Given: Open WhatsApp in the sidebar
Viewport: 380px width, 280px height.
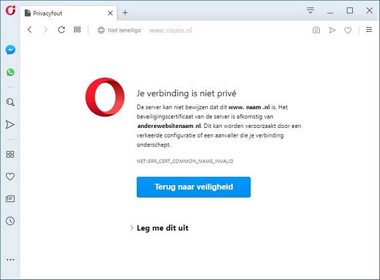Looking at the screenshot, I should pos(10,72).
